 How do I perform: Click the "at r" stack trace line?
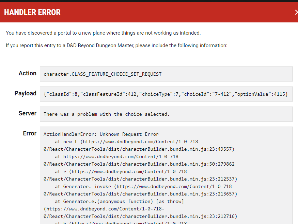(x=122, y=172)
